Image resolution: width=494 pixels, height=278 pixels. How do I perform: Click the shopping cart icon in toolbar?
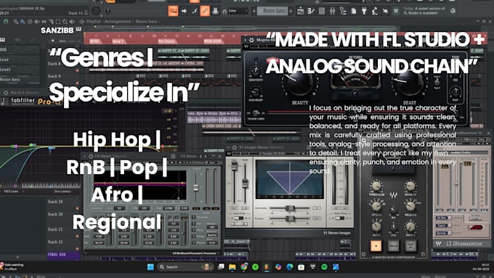click(396, 12)
